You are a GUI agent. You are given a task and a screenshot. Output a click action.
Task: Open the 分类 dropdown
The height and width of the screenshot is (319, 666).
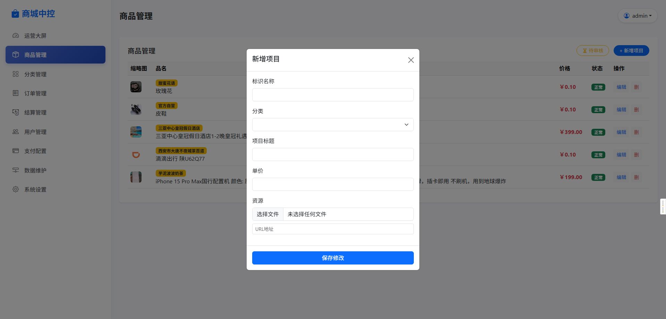333,125
